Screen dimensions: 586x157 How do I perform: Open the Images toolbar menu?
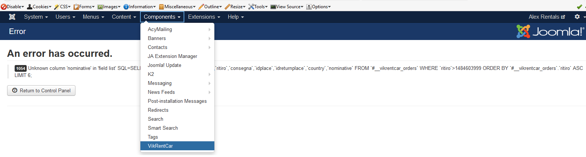pyautogui.click(x=109, y=7)
